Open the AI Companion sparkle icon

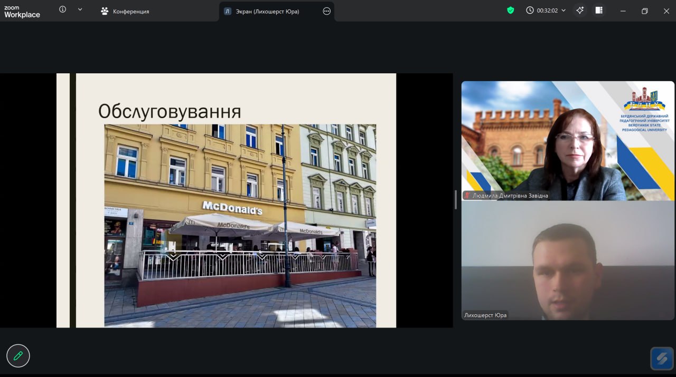pos(580,10)
